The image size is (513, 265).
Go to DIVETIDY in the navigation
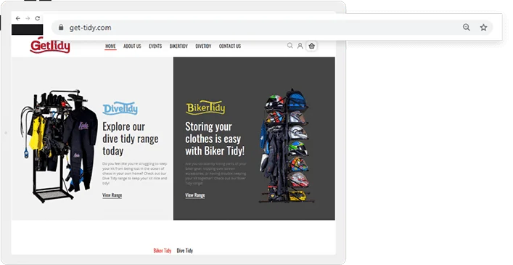203,46
